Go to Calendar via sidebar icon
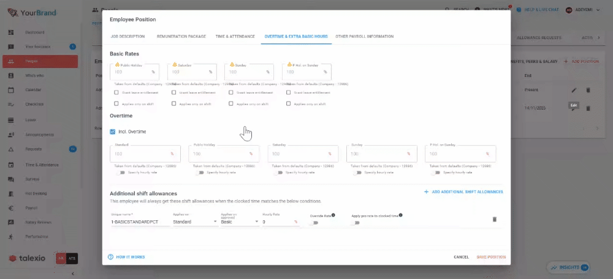613x279 pixels. (11, 90)
